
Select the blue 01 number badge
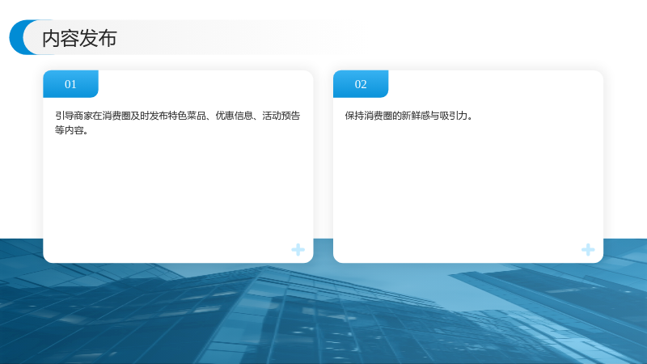(x=70, y=84)
